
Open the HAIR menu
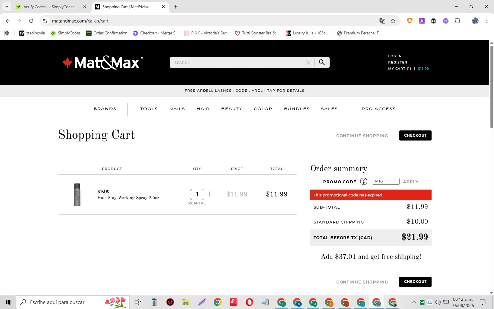[203, 109]
